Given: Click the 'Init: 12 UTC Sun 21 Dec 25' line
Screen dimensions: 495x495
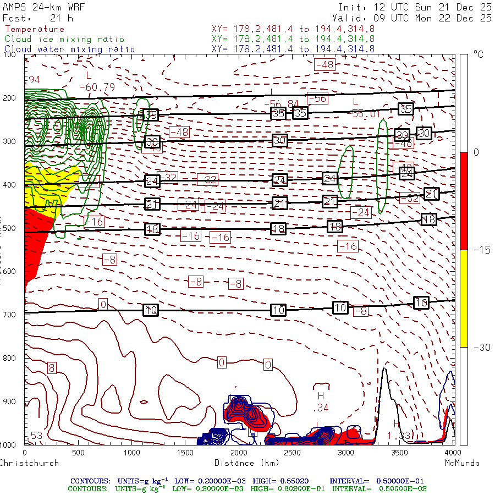Looking at the screenshot, I should [x=415, y=7].
